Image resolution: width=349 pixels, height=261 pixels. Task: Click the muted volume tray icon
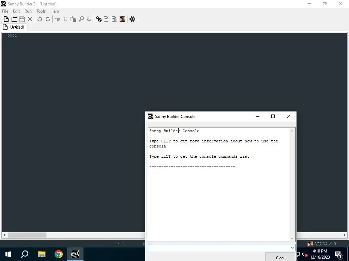pos(305,254)
